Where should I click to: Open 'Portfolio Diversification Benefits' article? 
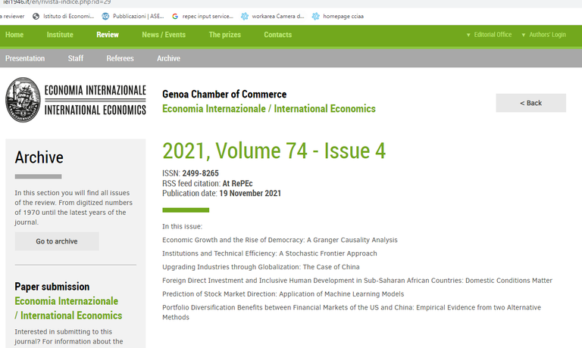(352, 312)
